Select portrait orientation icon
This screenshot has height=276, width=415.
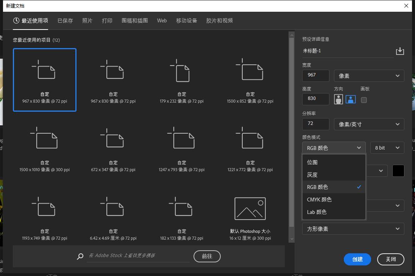click(x=338, y=100)
